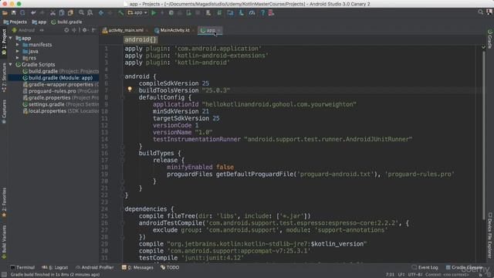Click the Make Project hammer icon
Image resolution: width=494 pixels, height=278 pixels.
click(x=121, y=13)
